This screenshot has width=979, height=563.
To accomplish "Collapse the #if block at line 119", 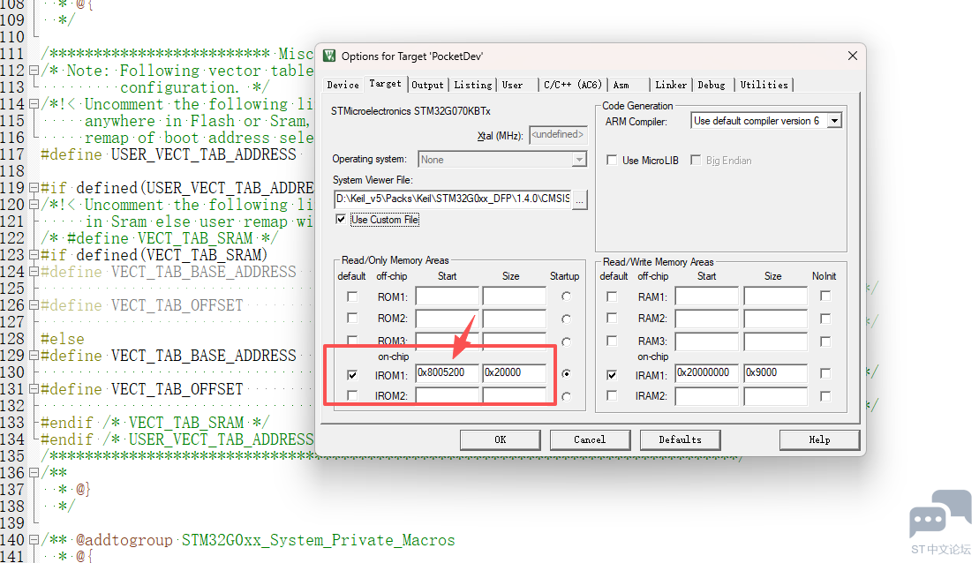I will tap(34, 187).
